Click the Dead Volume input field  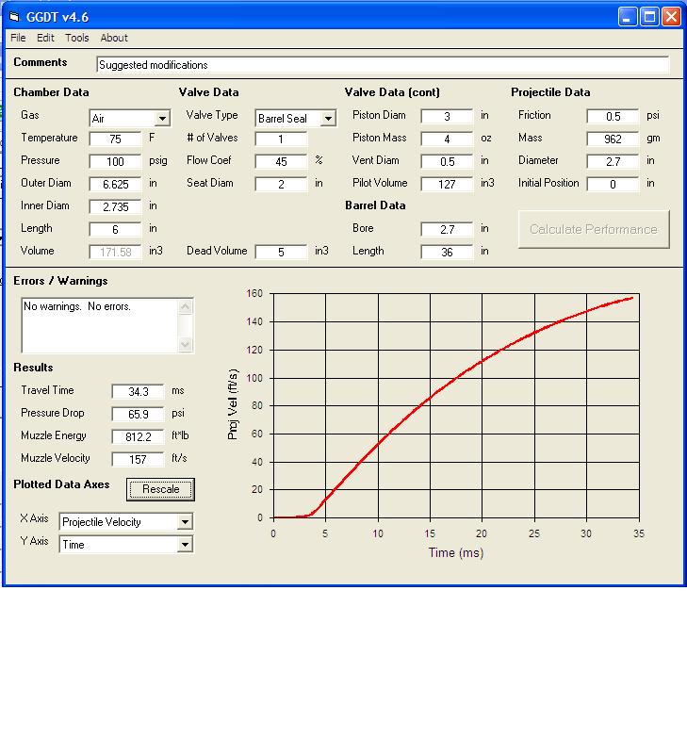click(x=281, y=252)
